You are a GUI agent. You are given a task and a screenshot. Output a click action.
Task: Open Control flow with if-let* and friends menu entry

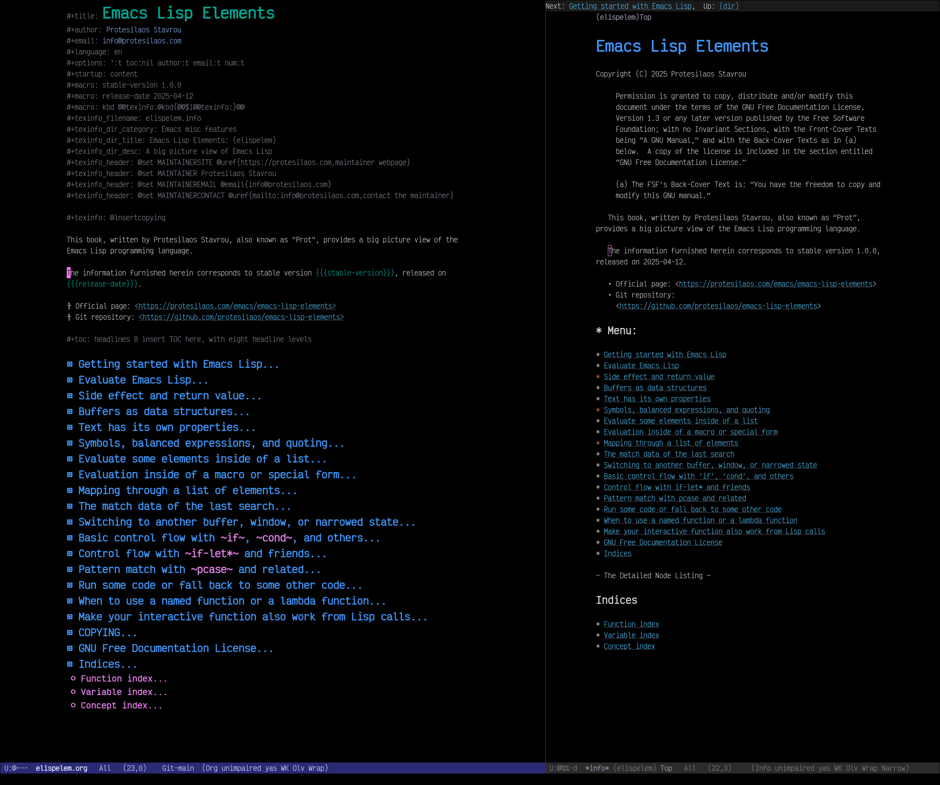[x=677, y=487]
